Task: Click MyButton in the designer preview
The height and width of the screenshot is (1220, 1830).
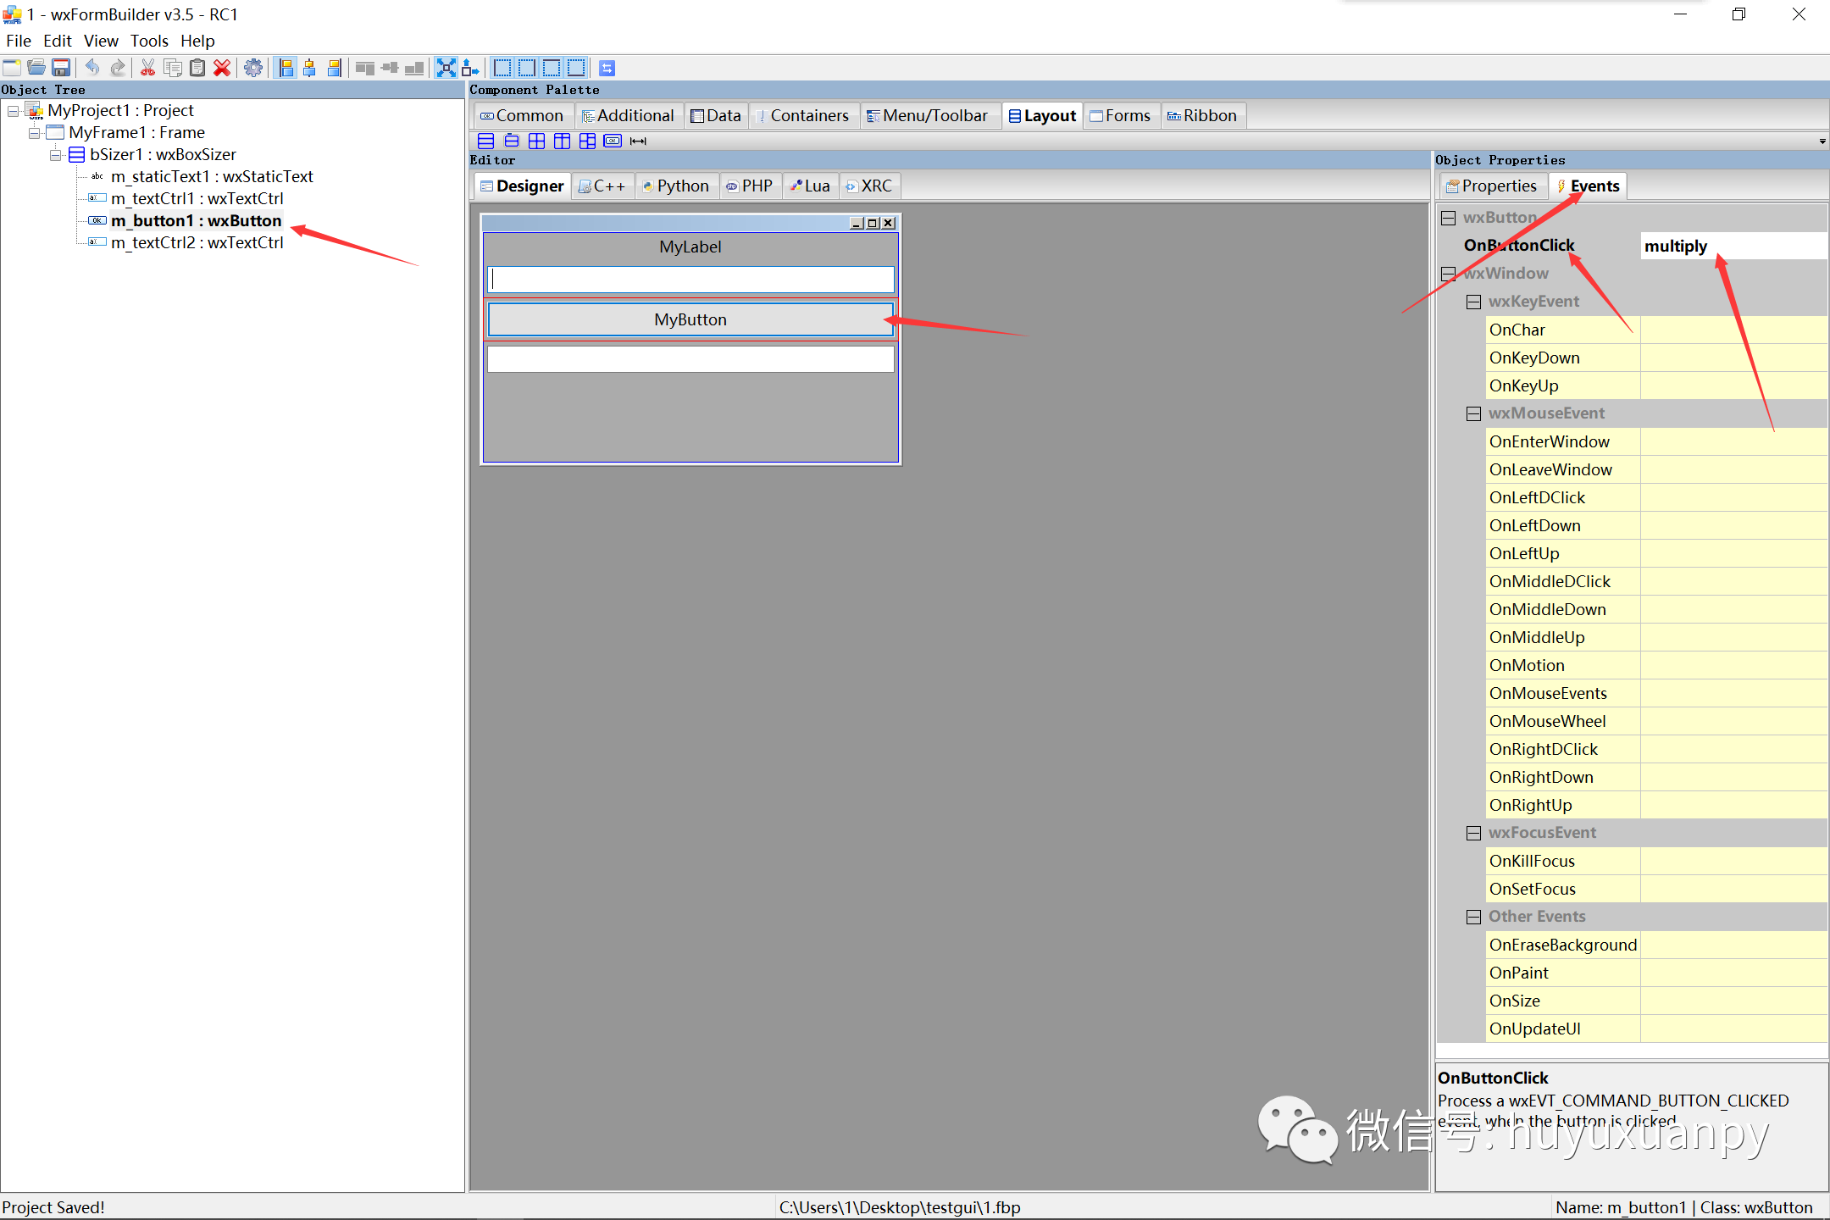Action: click(x=690, y=319)
